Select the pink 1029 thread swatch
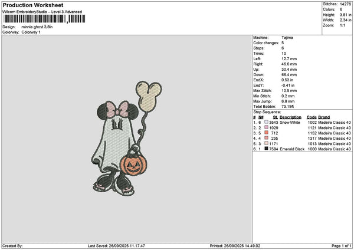This screenshot has height=250, width=354. click(267, 127)
